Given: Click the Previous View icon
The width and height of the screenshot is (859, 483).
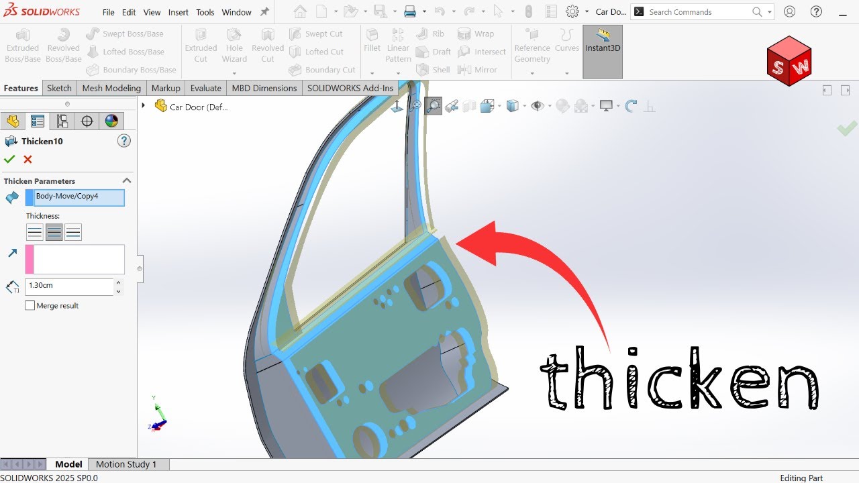Looking at the screenshot, I should 452,105.
